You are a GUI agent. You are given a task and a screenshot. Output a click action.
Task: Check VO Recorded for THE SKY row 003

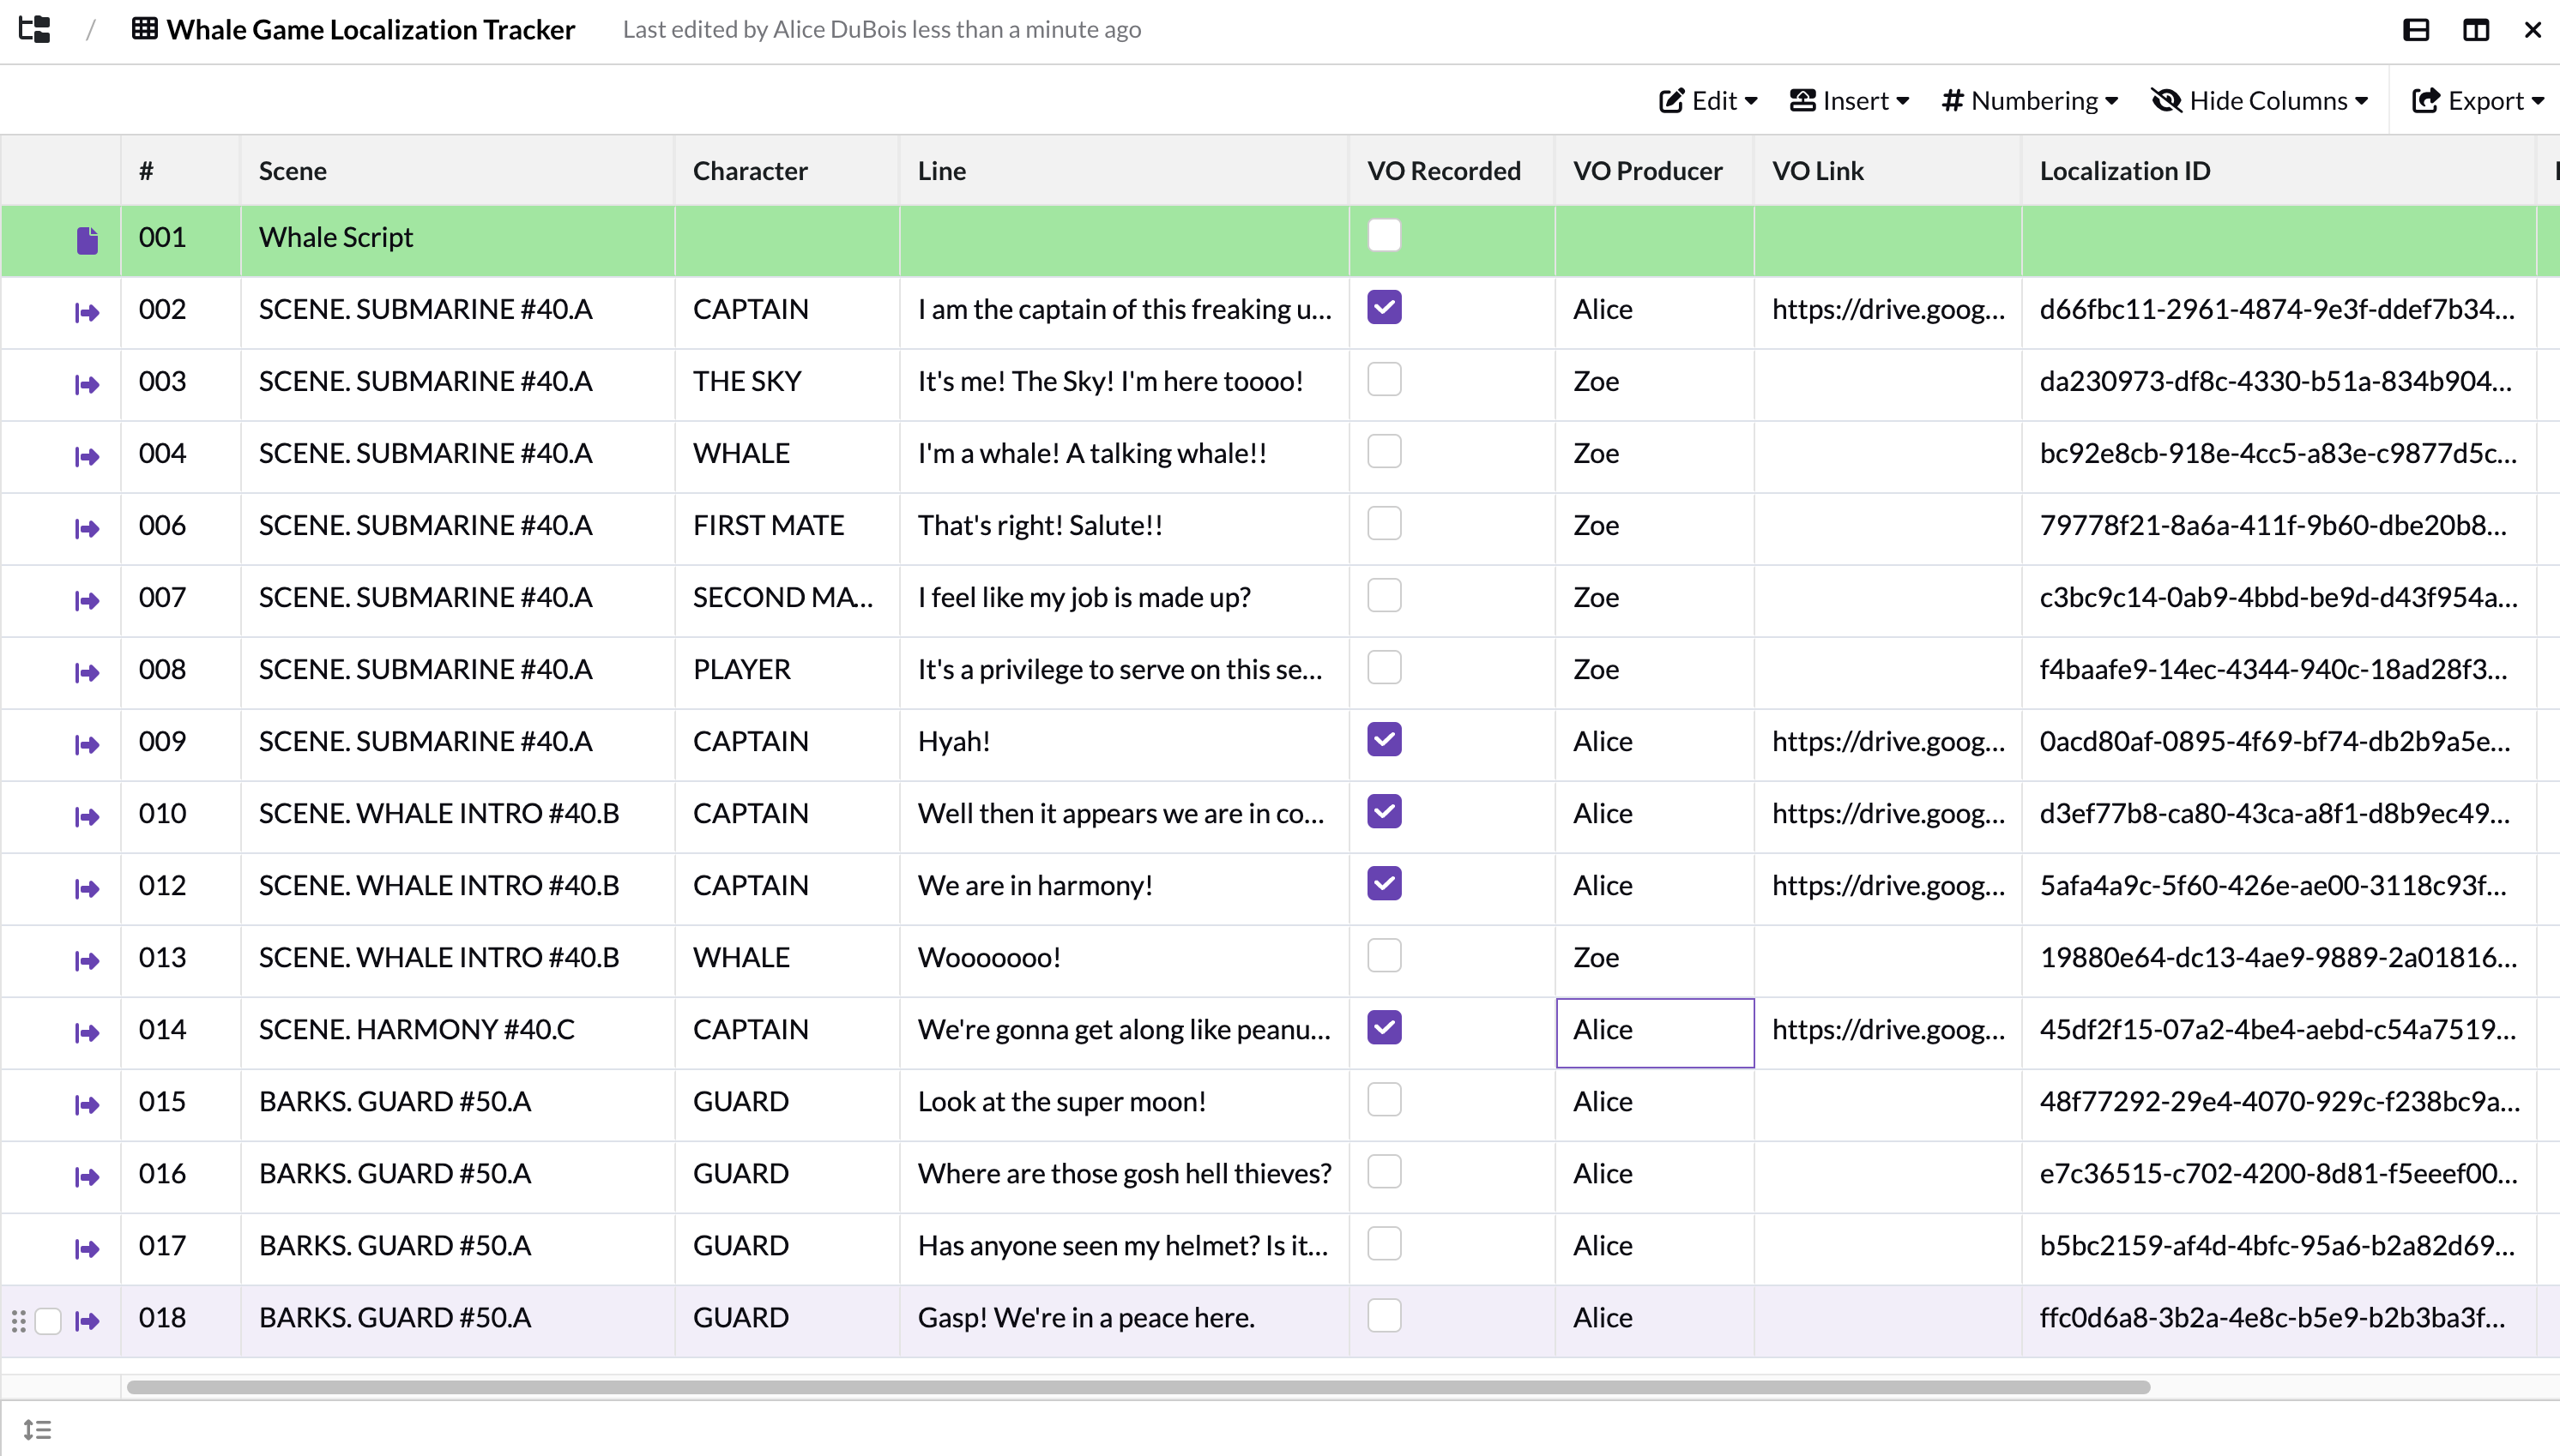tap(1385, 380)
